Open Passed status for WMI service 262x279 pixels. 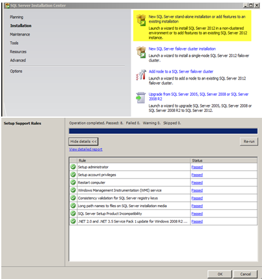197,190
